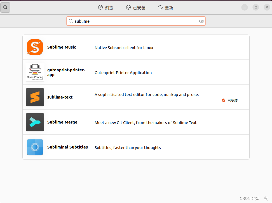Maximize the software window
Viewport: 272px width, 203px height.
pyautogui.click(x=256, y=8)
